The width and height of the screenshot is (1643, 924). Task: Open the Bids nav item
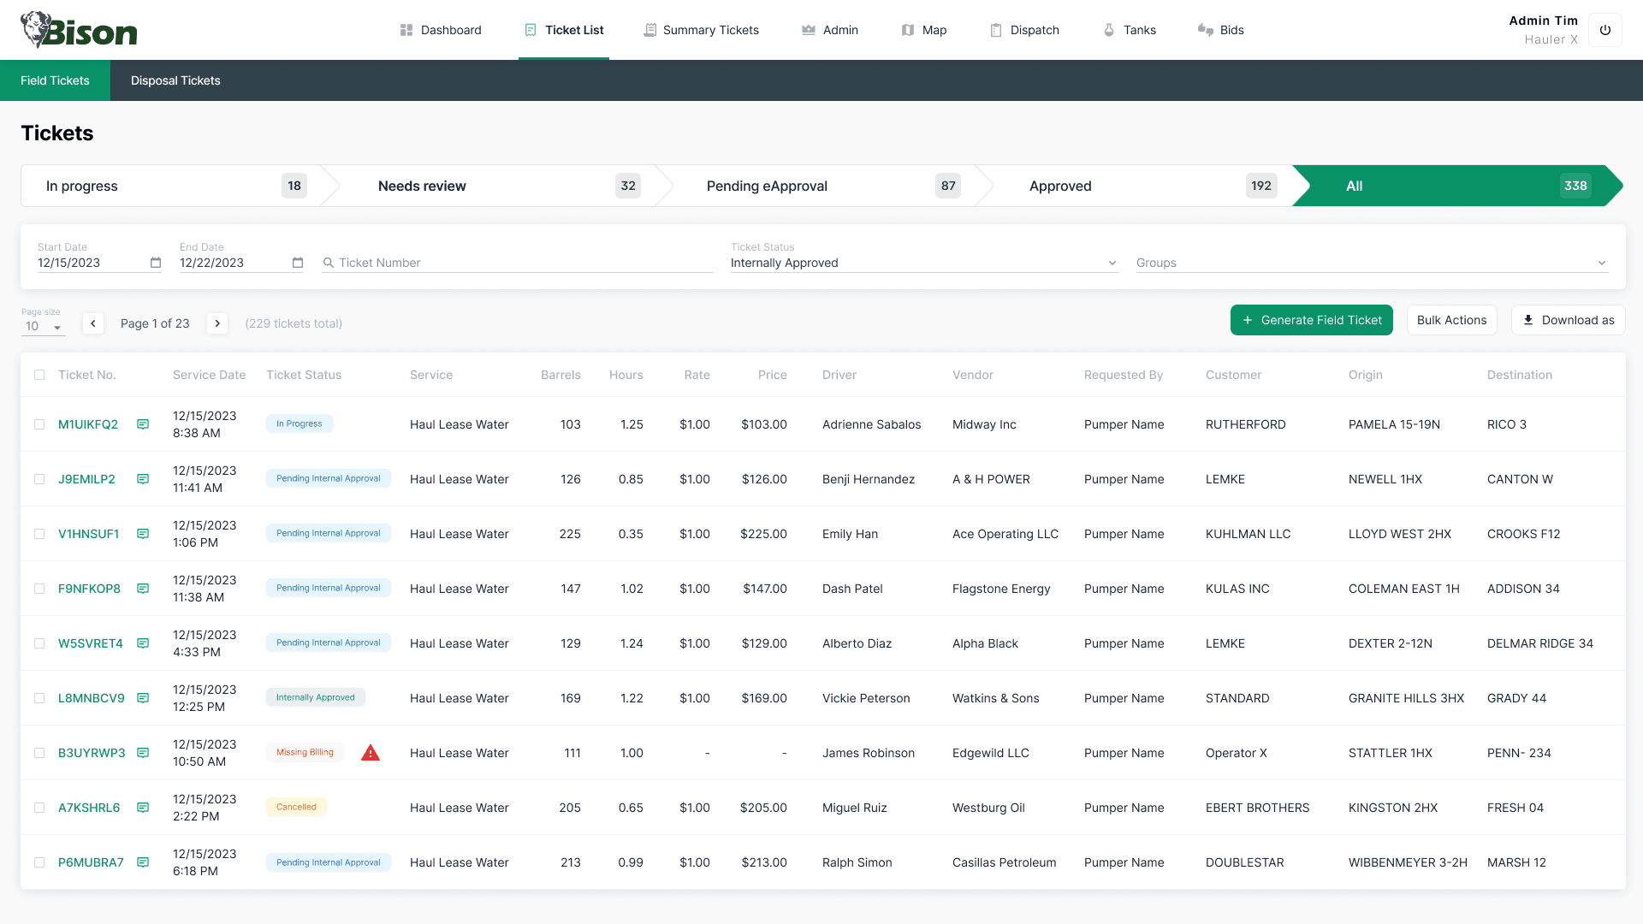pos(1221,30)
